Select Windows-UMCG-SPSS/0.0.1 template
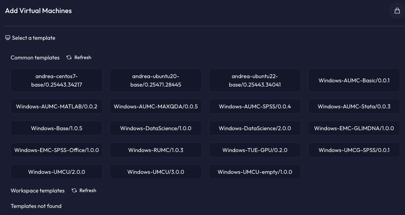This screenshot has height=215, width=405. [354, 150]
